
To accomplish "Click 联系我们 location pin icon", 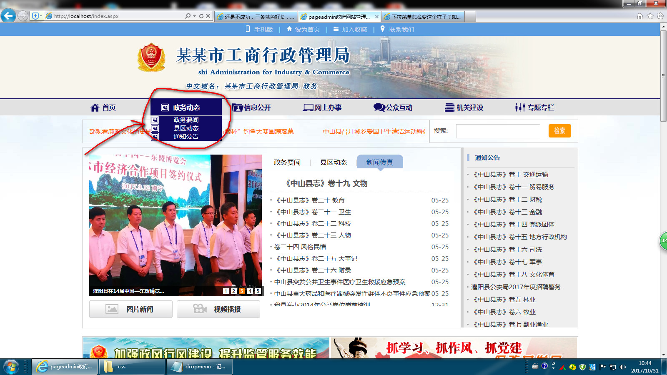I will pos(383,29).
